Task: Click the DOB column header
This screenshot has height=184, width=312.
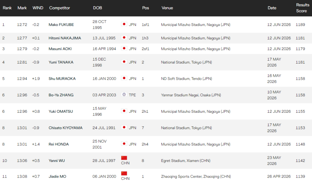Action: pyautogui.click(x=97, y=8)
